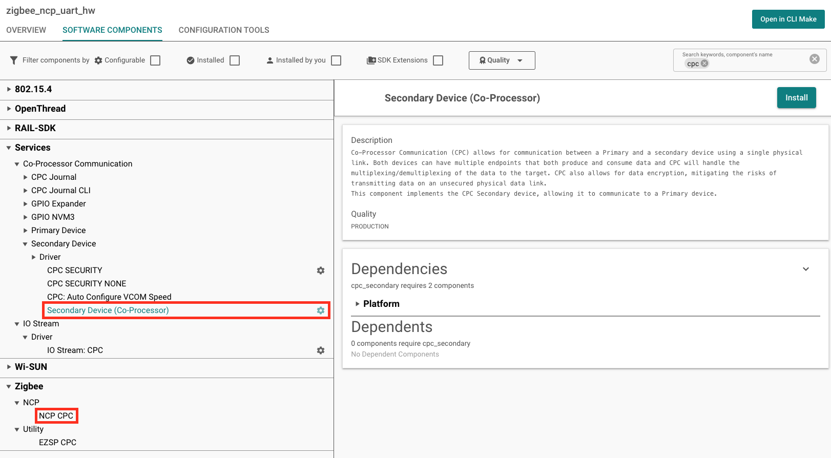Click Open in CLI Make button
Screen dimensions: 831x458
(x=788, y=19)
